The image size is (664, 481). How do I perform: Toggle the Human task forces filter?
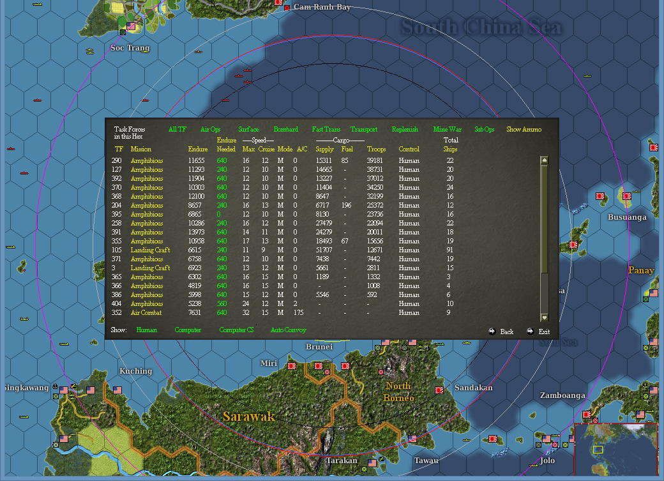(146, 330)
